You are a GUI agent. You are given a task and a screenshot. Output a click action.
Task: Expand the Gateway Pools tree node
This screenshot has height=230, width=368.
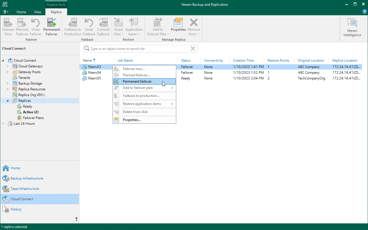(8, 72)
